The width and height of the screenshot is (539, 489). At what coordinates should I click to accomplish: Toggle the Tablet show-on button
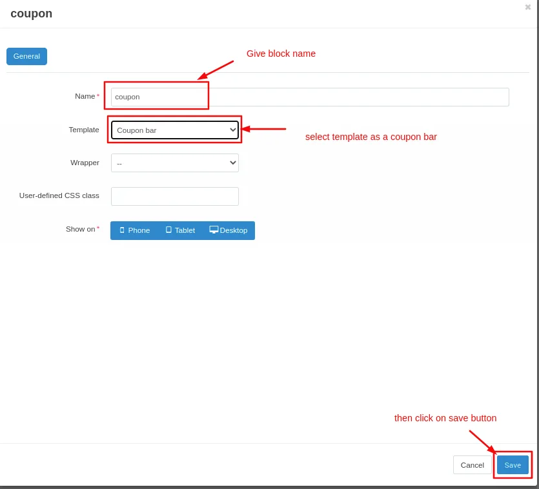click(180, 230)
